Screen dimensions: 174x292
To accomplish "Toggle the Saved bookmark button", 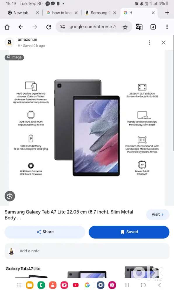I will [x=129, y=232].
